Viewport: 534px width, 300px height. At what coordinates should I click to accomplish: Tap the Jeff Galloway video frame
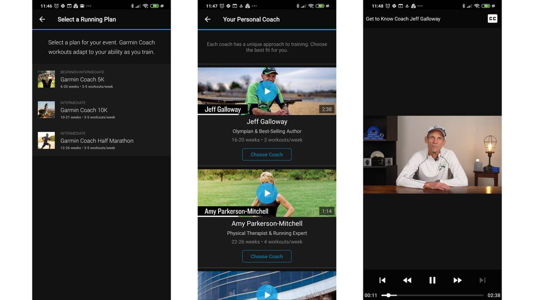coord(432,154)
